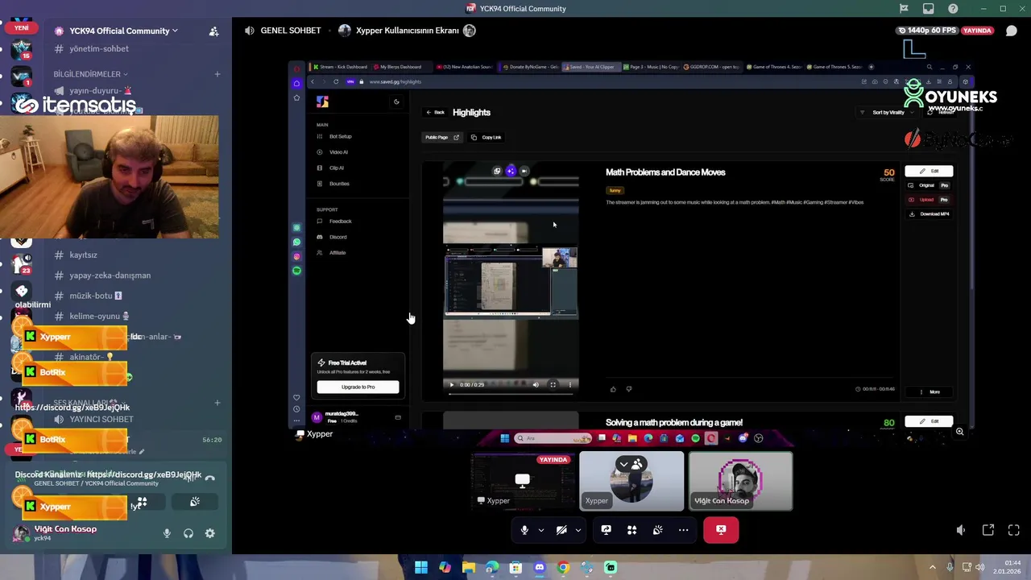Click 1440p 60 FPS stream quality badge
This screenshot has height=580, width=1031.
coord(926,31)
